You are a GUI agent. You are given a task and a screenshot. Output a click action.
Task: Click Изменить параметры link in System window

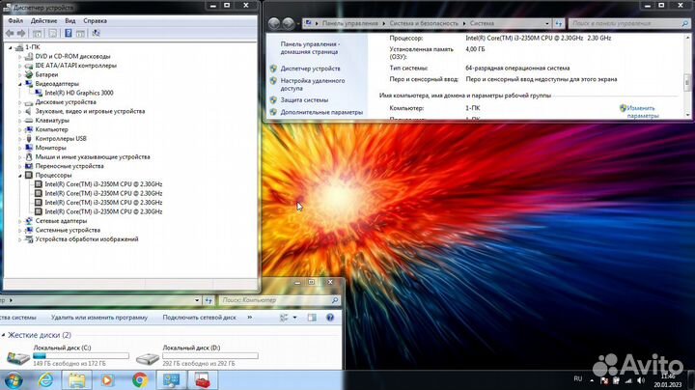point(643,112)
